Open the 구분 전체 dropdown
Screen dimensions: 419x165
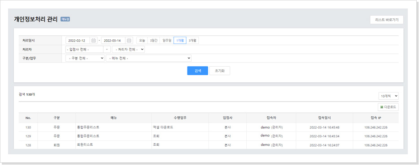coord(85,58)
